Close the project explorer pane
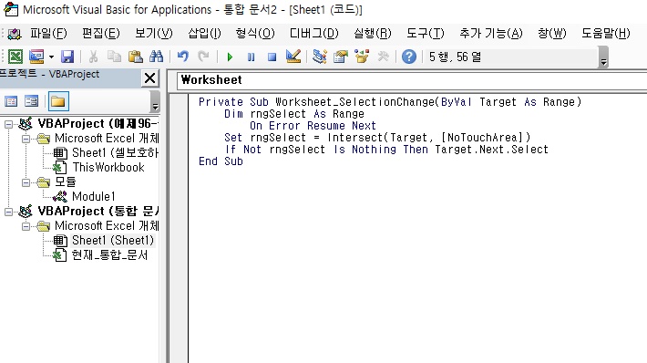The height and width of the screenshot is (363, 647). (x=150, y=78)
